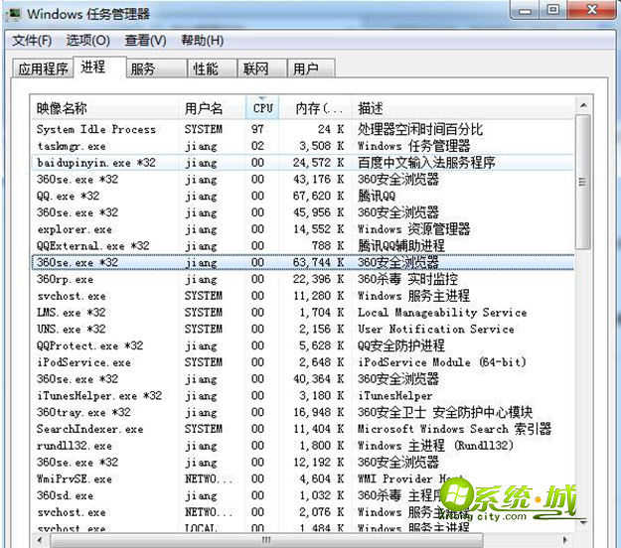Image resolution: width=621 pixels, height=548 pixels.
Task: Click the horizontal scrollbar right arrow
Action: (565, 540)
